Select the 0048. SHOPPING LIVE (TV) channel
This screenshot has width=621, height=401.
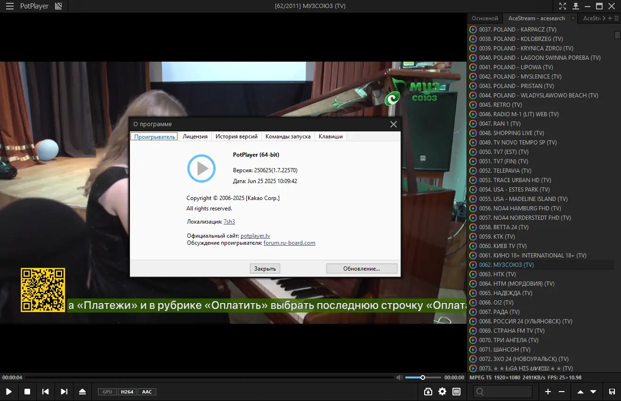541,133
